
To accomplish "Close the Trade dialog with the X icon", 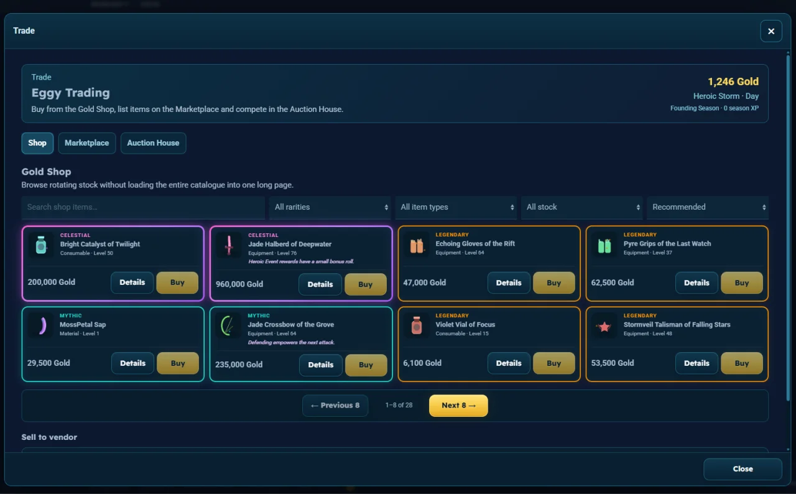I will coord(771,31).
